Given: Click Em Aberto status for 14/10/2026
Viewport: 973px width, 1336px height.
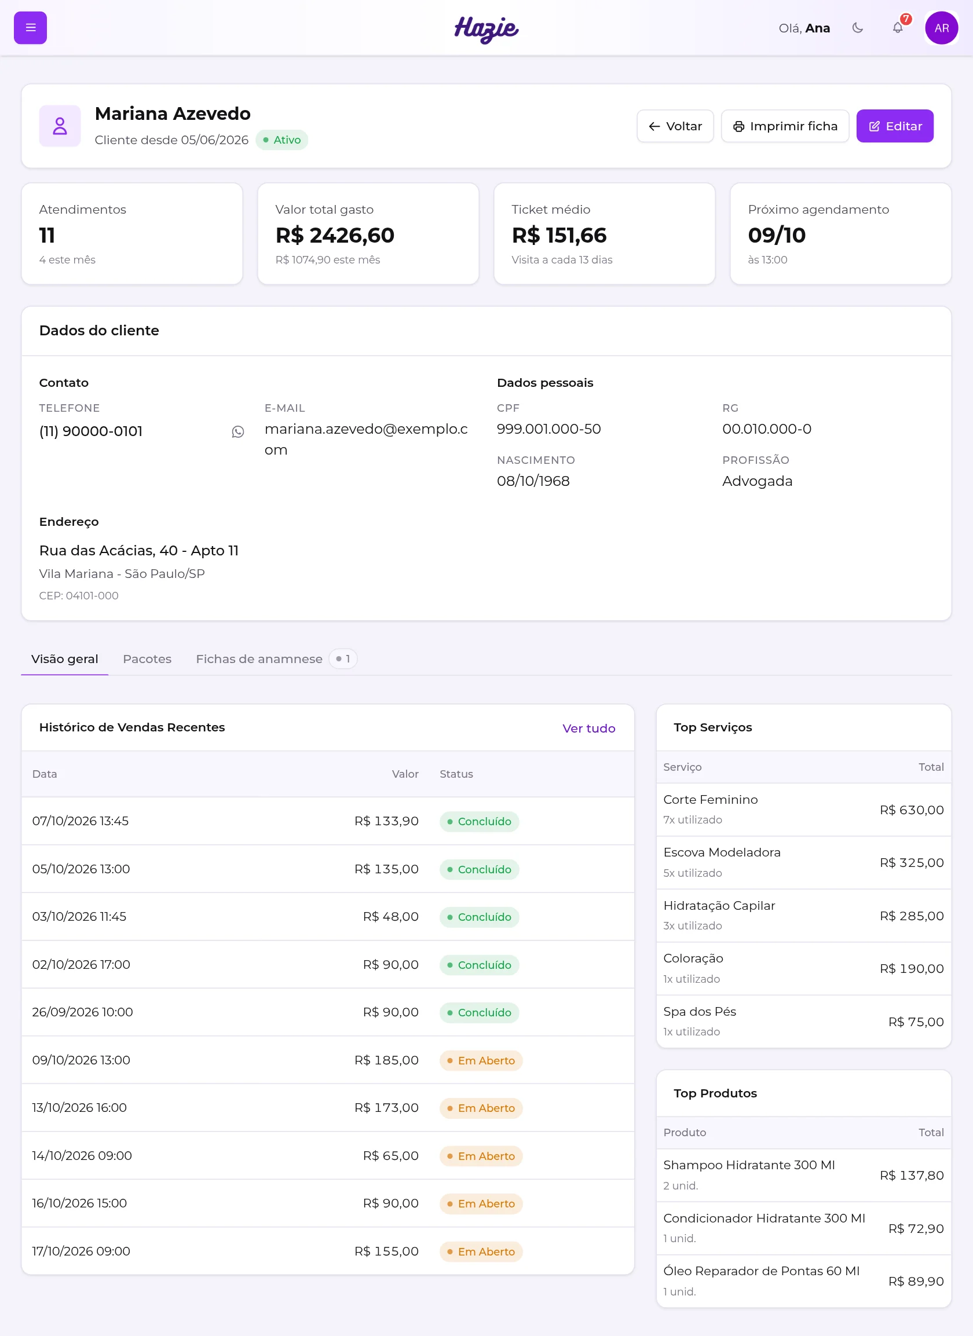Looking at the screenshot, I should (481, 1156).
